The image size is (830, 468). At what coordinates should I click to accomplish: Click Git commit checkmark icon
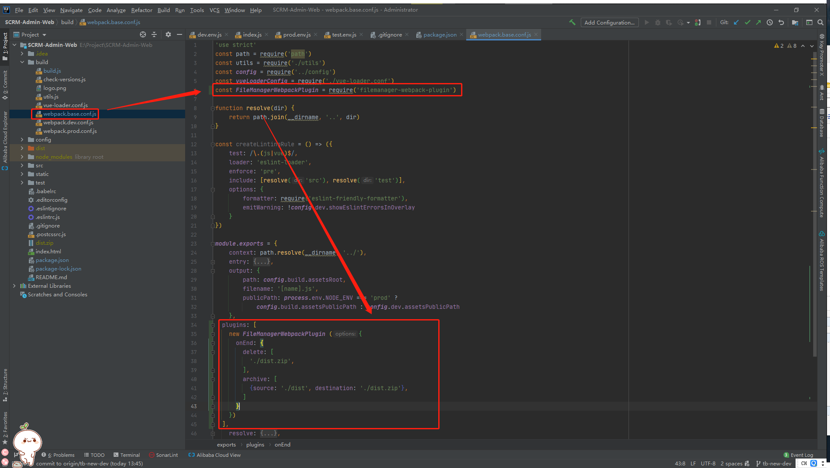(747, 22)
